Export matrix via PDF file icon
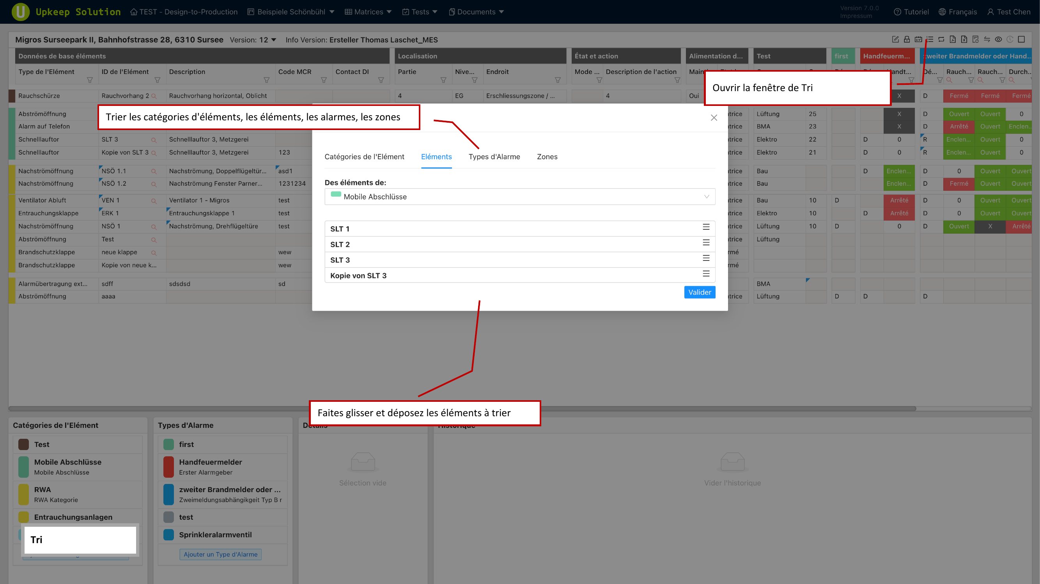The width and height of the screenshot is (1040, 584). (952, 39)
